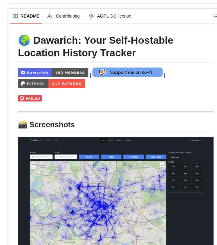
Task: Click the End at date field in screenshot
Action: (66, 157)
